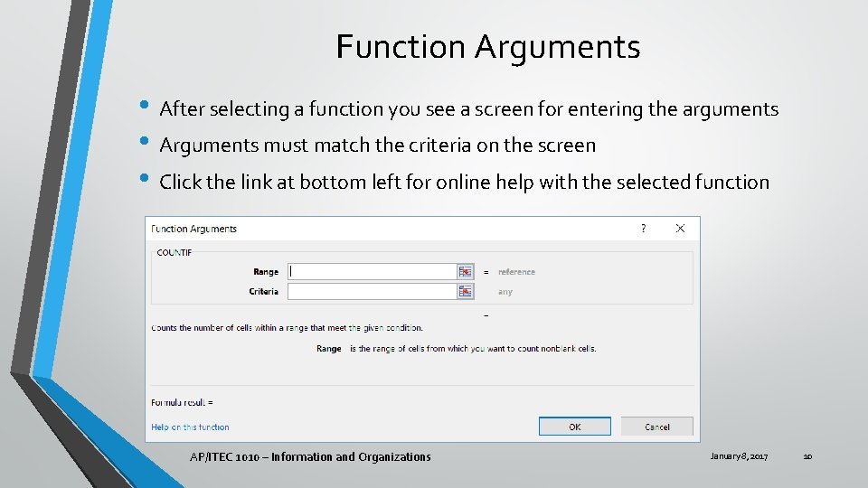Screen dimensions: 868x488
Task: Open the Help on this function link
Action: pos(190,427)
